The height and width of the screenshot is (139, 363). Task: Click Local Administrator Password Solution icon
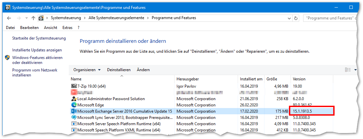tap(74, 99)
